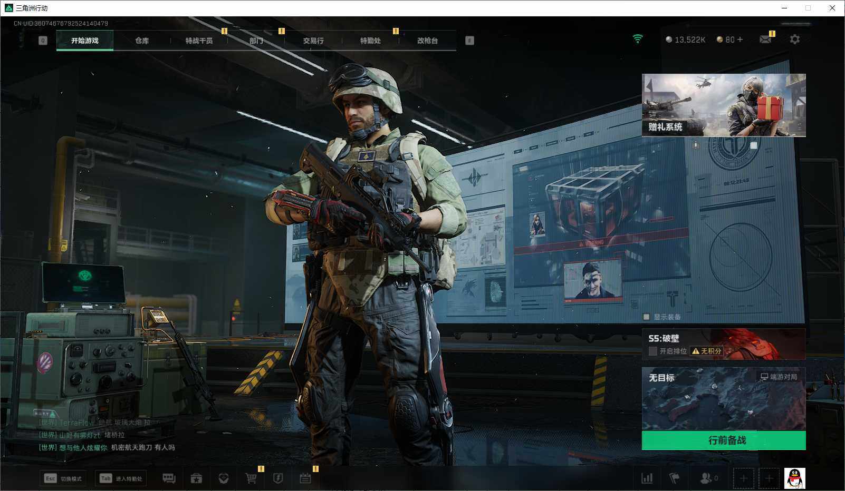Click world chat message mentioning 堵桥拉
The height and width of the screenshot is (491, 845).
tap(82, 435)
